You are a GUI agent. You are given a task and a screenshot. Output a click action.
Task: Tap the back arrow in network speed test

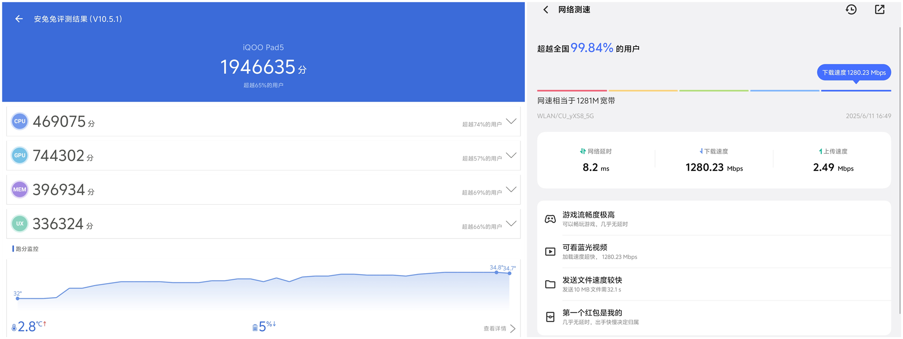(546, 10)
